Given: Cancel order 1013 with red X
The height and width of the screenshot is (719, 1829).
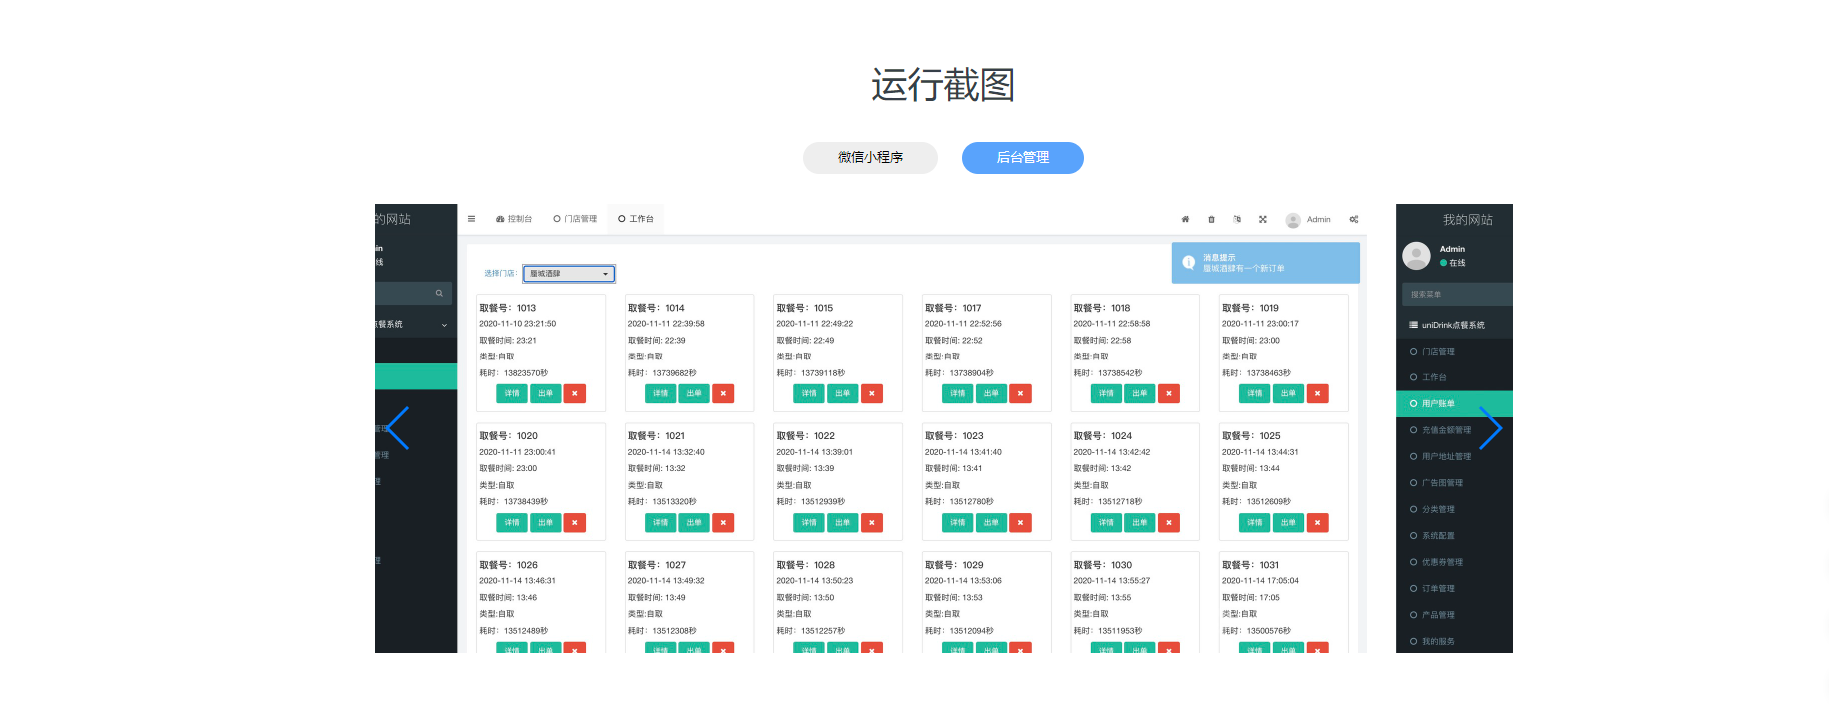Looking at the screenshot, I should (575, 393).
